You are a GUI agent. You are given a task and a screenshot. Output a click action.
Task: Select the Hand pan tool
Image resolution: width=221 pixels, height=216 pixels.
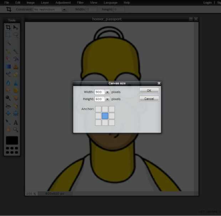coord(8,129)
